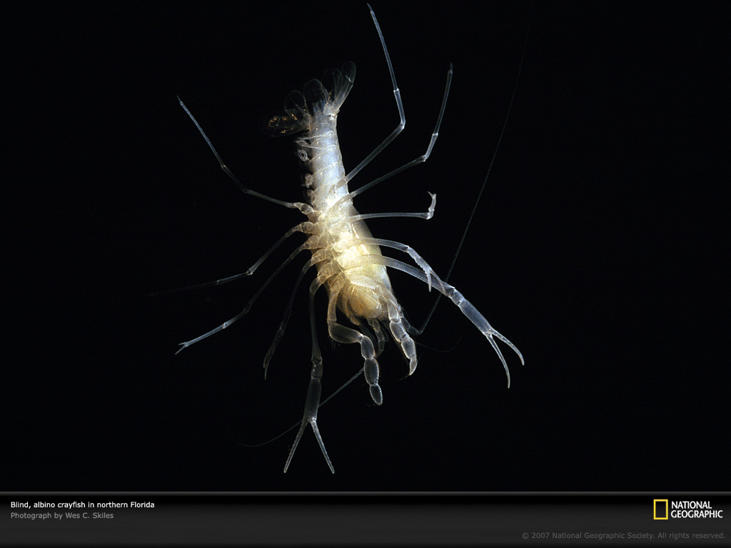This screenshot has width=731, height=548.
Task: Click the yellow National Geographic rectangle logo
Action: (660, 509)
